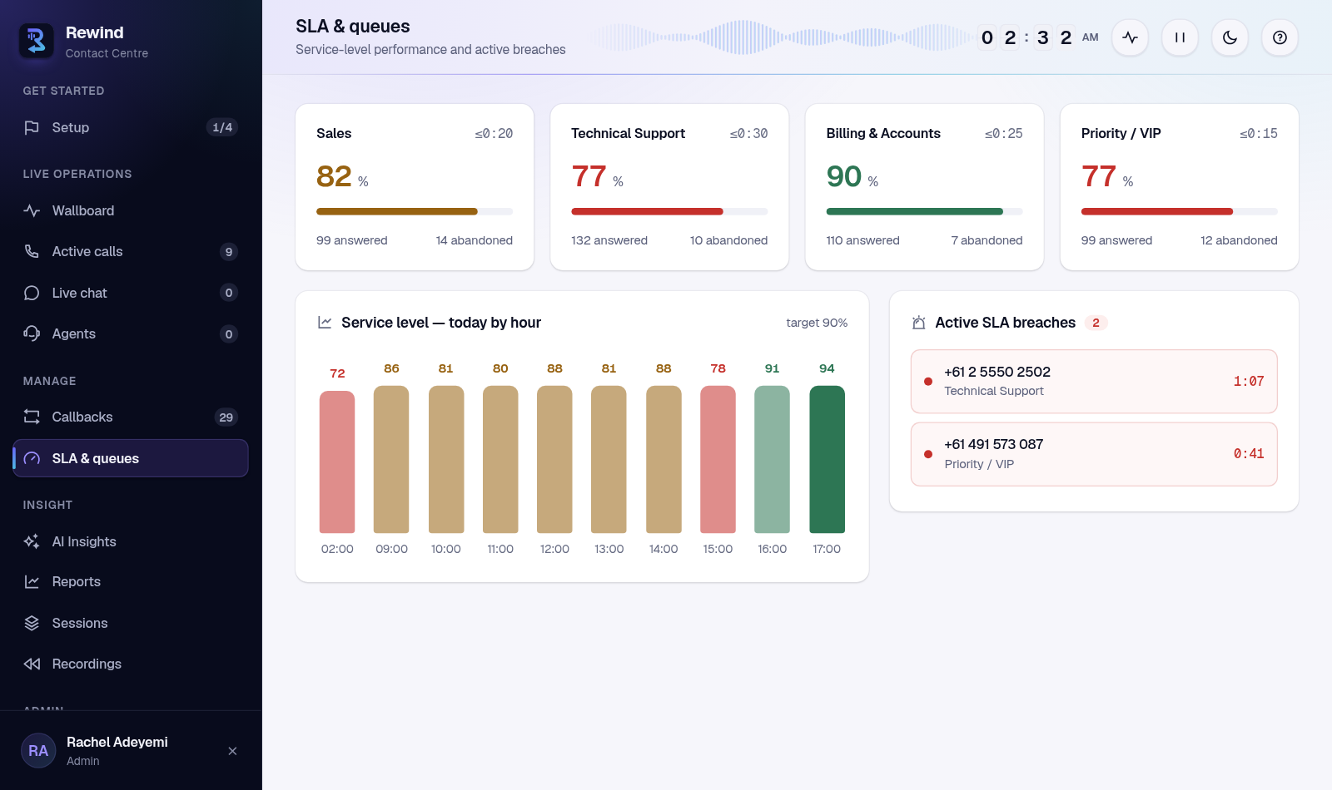Open help with the question mark icon
The height and width of the screenshot is (790, 1332).
tap(1280, 37)
